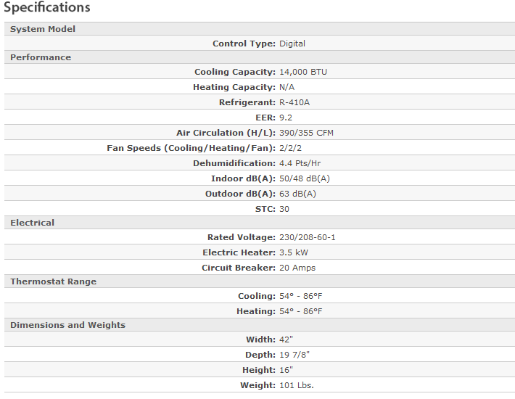Click the 14,000 BTU cooling capacity value
This screenshot has width=515, height=399.
tap(303, 72)
